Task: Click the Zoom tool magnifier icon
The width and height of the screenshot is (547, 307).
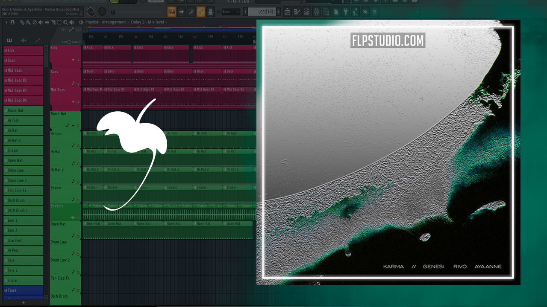Action: [x=65, y=22]
